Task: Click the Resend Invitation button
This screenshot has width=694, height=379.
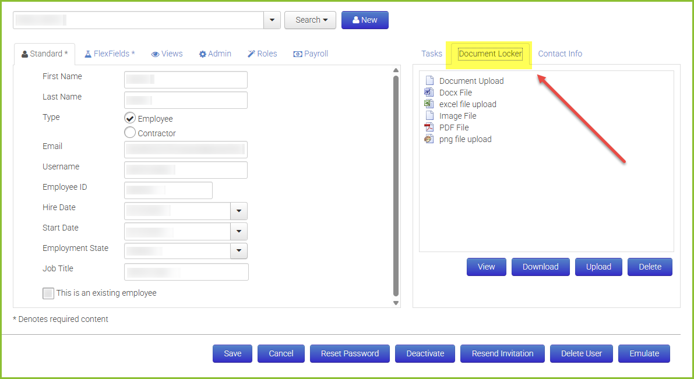Action: click(x=502, y=353)
